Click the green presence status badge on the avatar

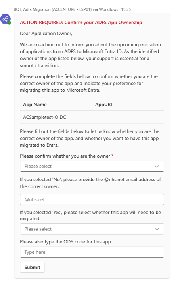coord(9,23)
